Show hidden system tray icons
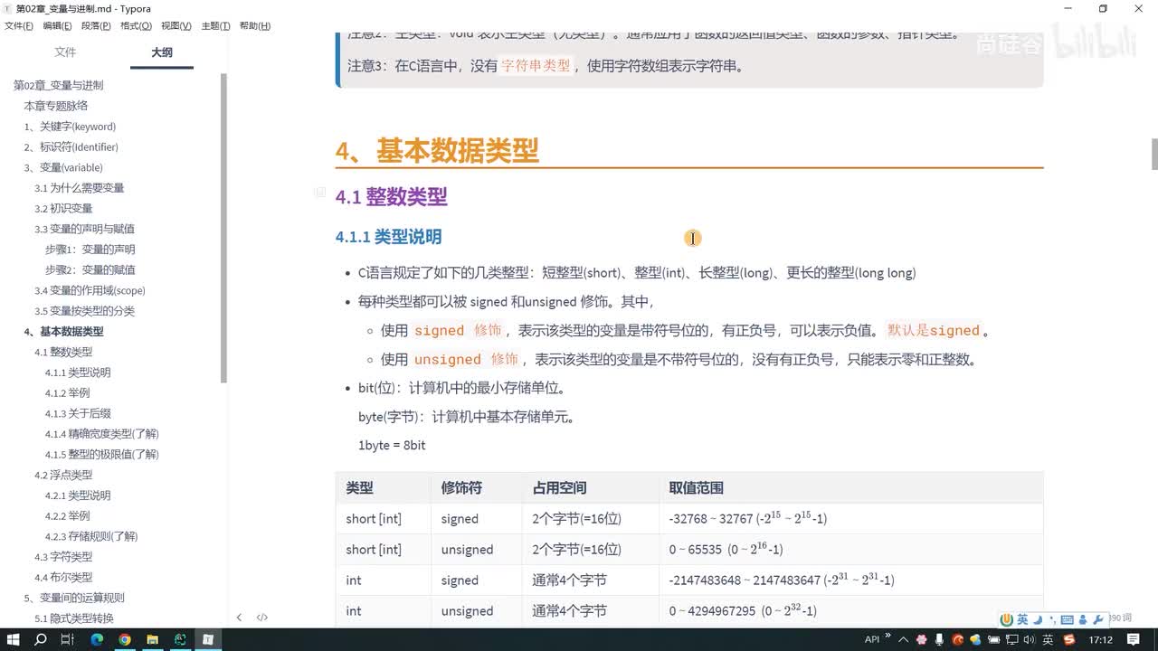The image size is (1158, 651). pos(903,640)
